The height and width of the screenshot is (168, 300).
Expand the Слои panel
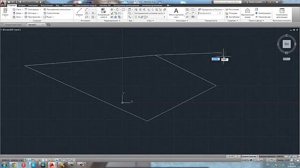coord(150,21)
